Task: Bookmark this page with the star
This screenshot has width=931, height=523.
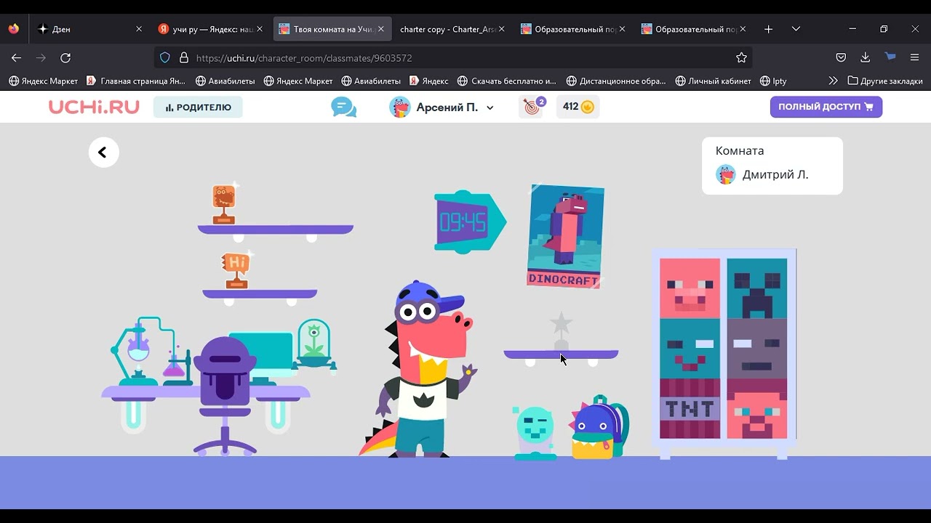Action: pos(741,57)
